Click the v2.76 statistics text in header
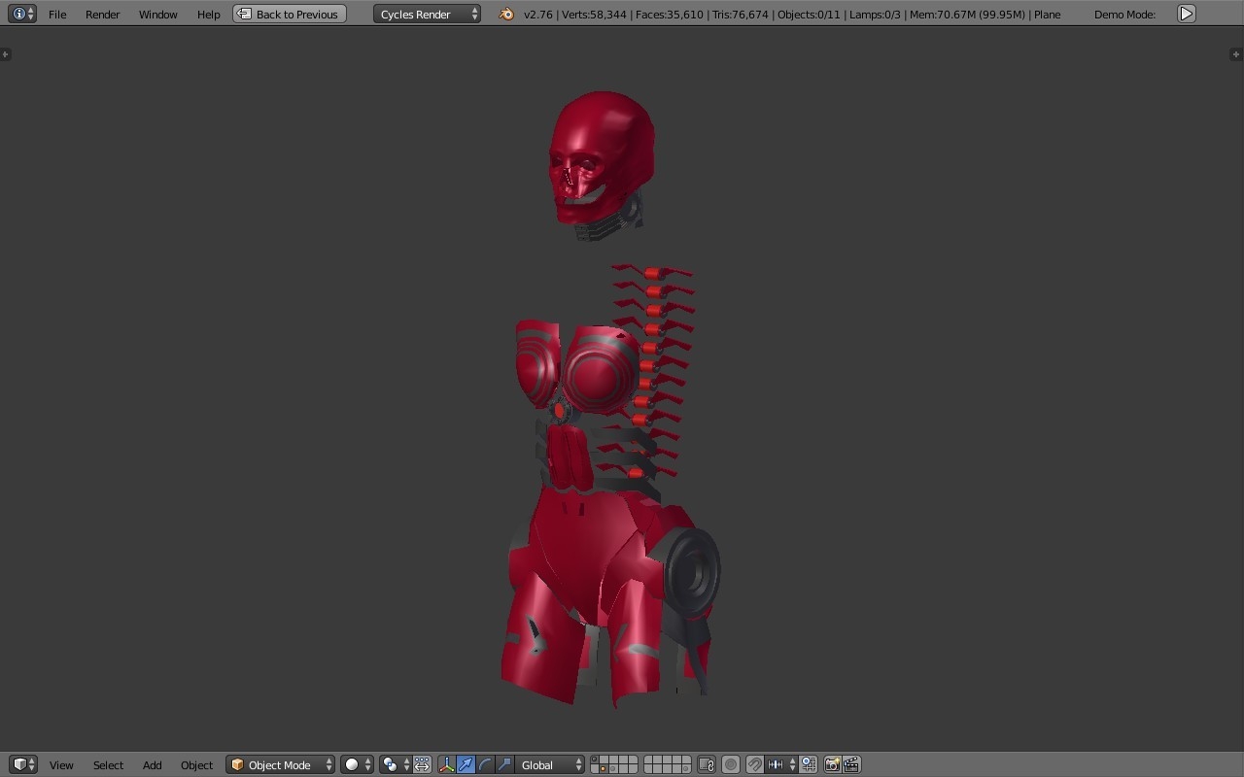The height and width of the screenshot is (777, 1244). tap(792, 14)
